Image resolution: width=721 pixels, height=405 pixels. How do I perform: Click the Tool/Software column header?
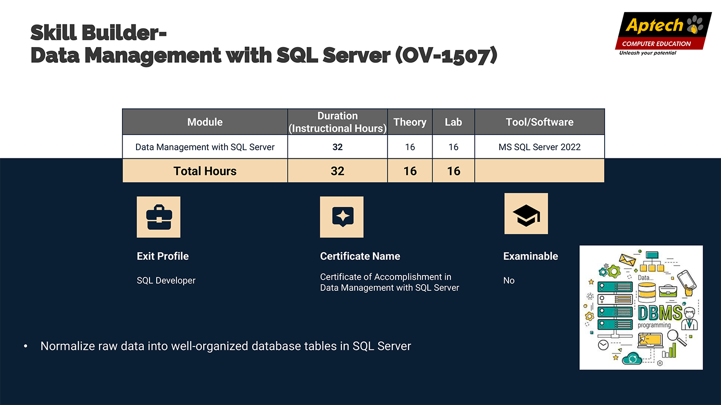pos(539,122)
